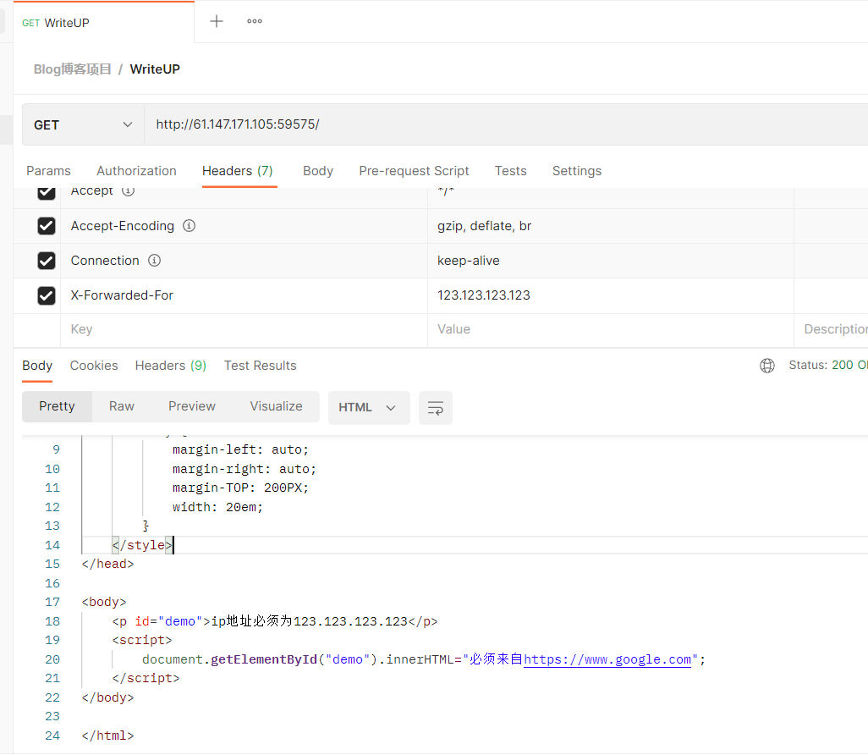Click the width: 20em; code line
Screen dimensions: 868x755
[217, 507]
